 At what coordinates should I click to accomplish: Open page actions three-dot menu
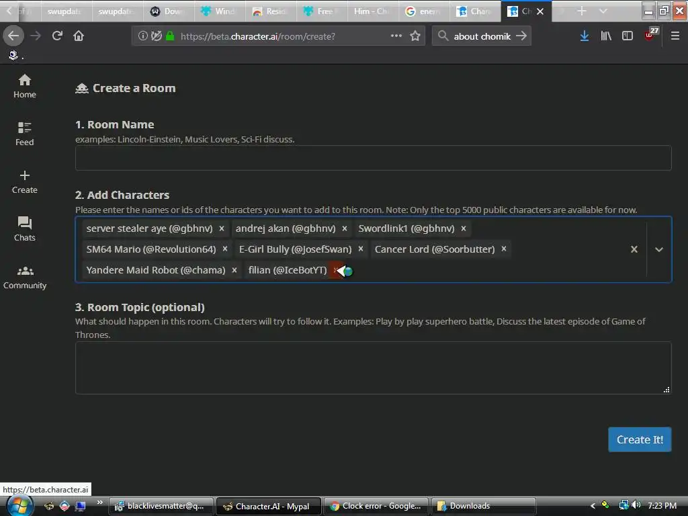pos(396,36)
